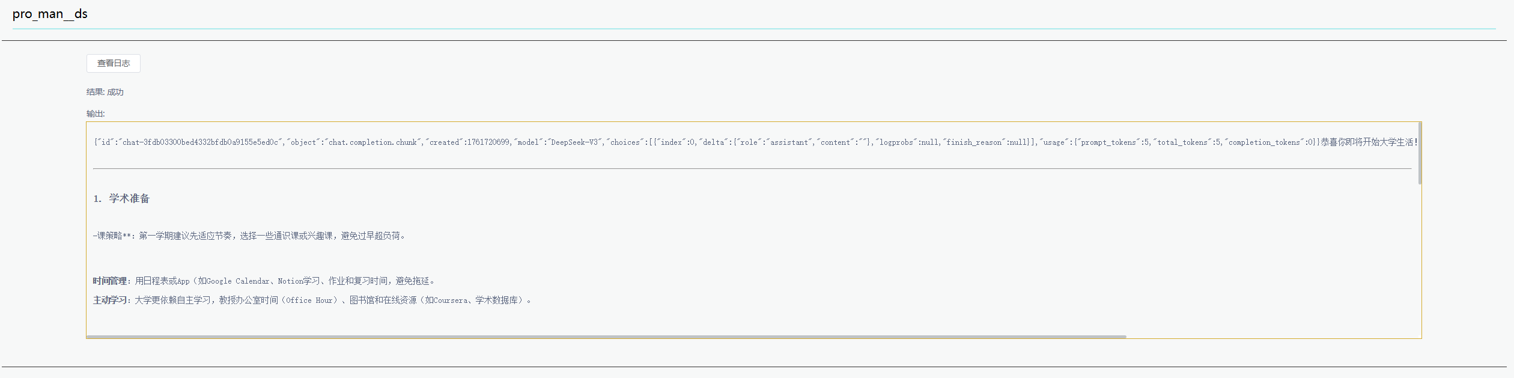
Task: Click the Coursera text in output
Action: pos(451,300)
